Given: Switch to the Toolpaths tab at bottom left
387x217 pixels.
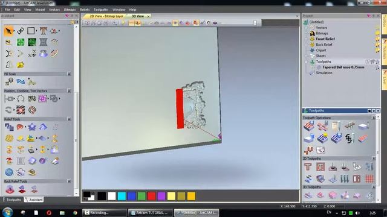Looking at the screenshot, I should pyautogui.click(x=13, y=200).
